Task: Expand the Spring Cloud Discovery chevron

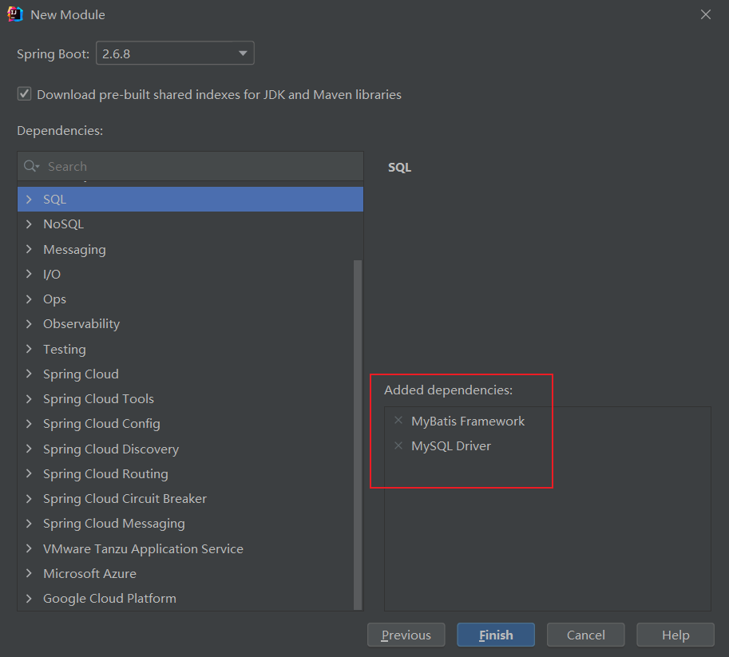Action: coord(29,449)
